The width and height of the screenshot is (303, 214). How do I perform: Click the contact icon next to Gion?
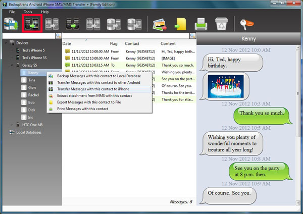click(24, 87)
